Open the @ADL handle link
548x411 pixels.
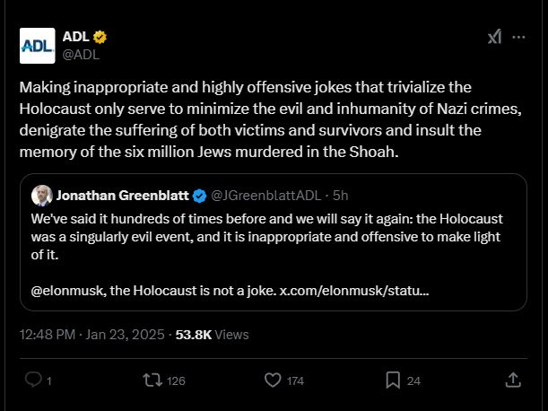point(81,54)
